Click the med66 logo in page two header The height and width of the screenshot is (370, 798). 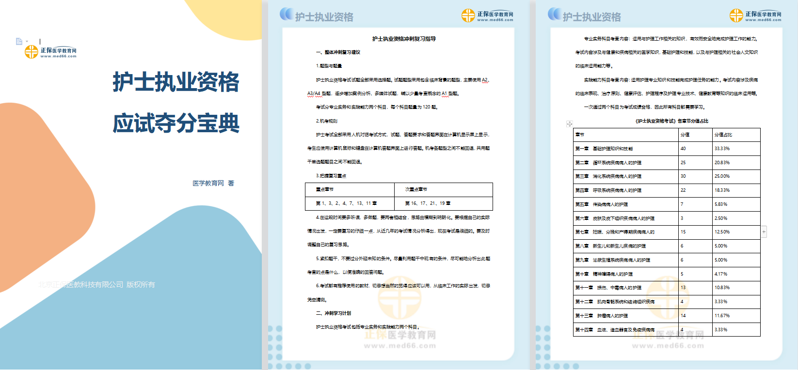click(487, 16)
